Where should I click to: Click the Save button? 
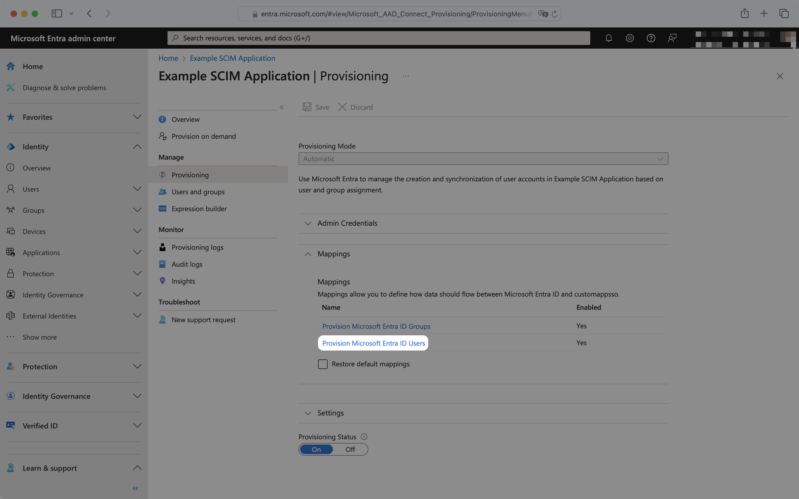pos(315,107)
